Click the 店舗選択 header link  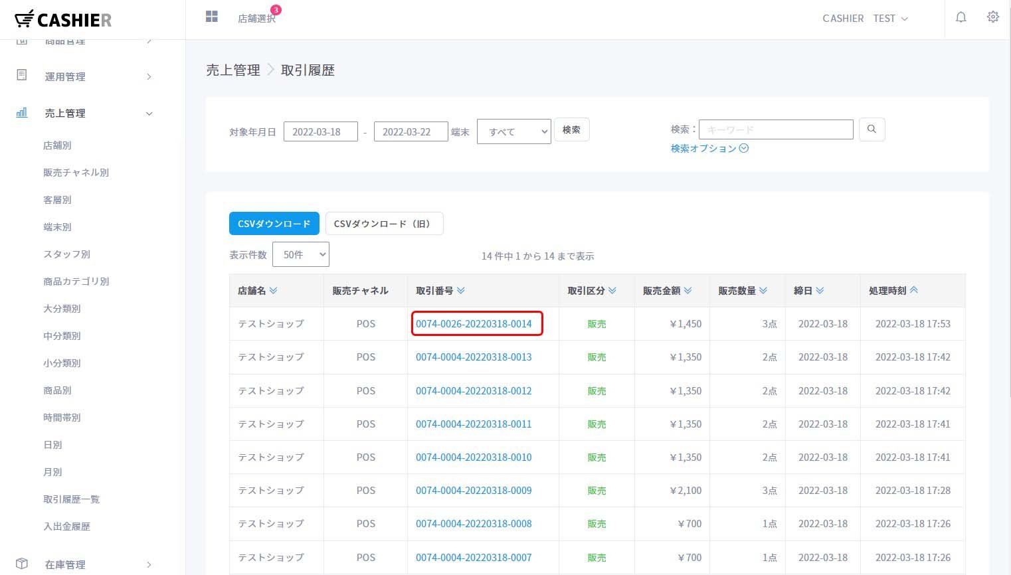tap(256, 19)
